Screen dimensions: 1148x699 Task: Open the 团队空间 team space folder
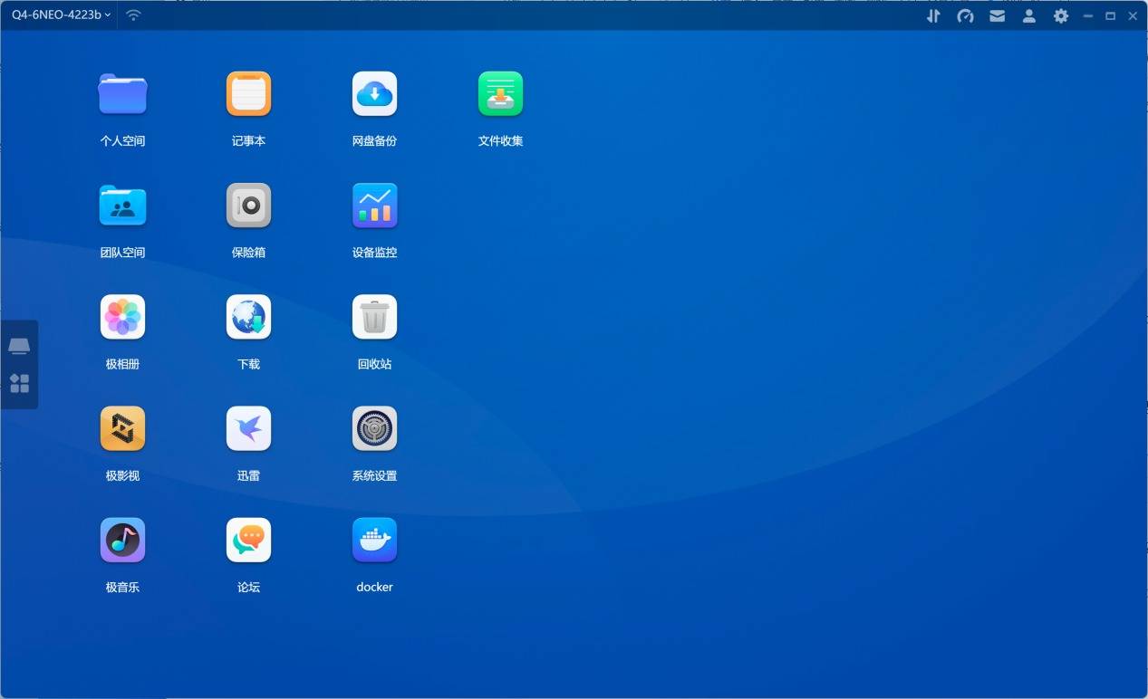tap(122, 206)
